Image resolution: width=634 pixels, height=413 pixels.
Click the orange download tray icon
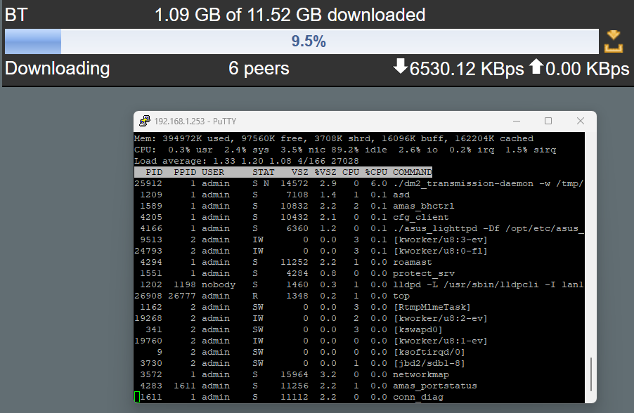(614, 41)
